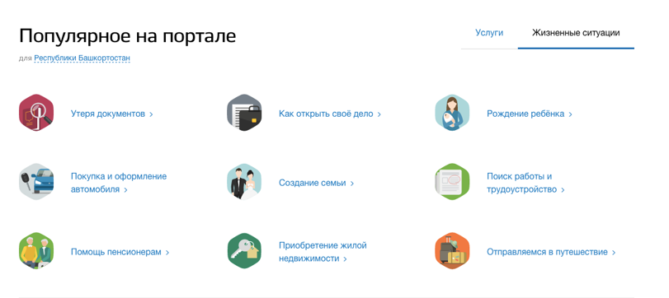The height and width of the screenshot is (298, 669).
Task: Click the 'Популярное на портале' heading
Action: pyautogui.click(x=127, y=35)
